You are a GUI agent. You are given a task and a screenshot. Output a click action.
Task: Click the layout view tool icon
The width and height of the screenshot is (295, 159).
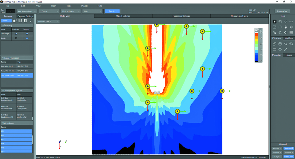[274, 27]
